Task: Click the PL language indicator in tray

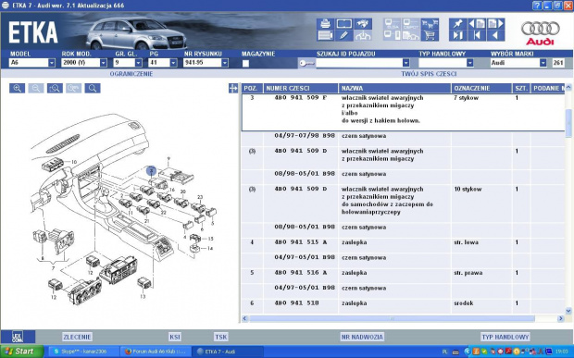Action: 444,352
